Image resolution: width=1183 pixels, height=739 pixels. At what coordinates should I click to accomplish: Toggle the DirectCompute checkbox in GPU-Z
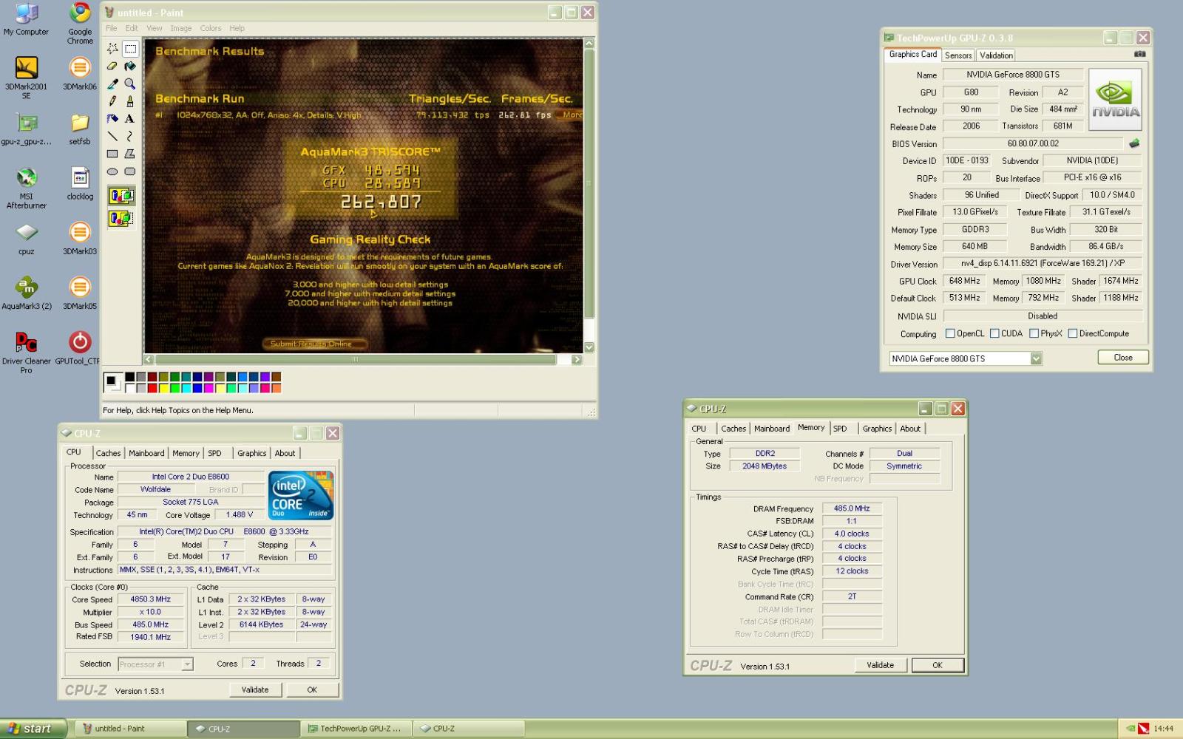(x=1073, y=333)
